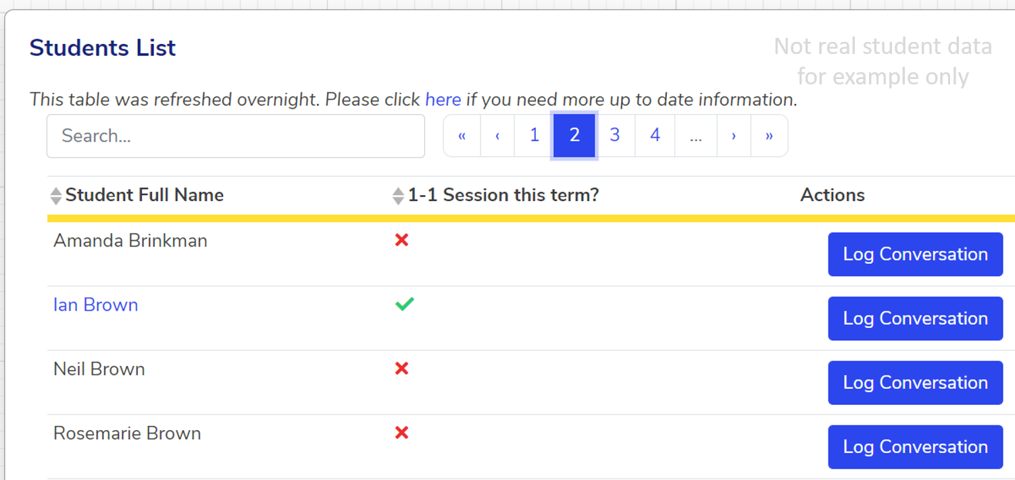This screenshot has width=1015, height=480.
Task: Open Ian Brown's student link
Action: click(95, 305)
